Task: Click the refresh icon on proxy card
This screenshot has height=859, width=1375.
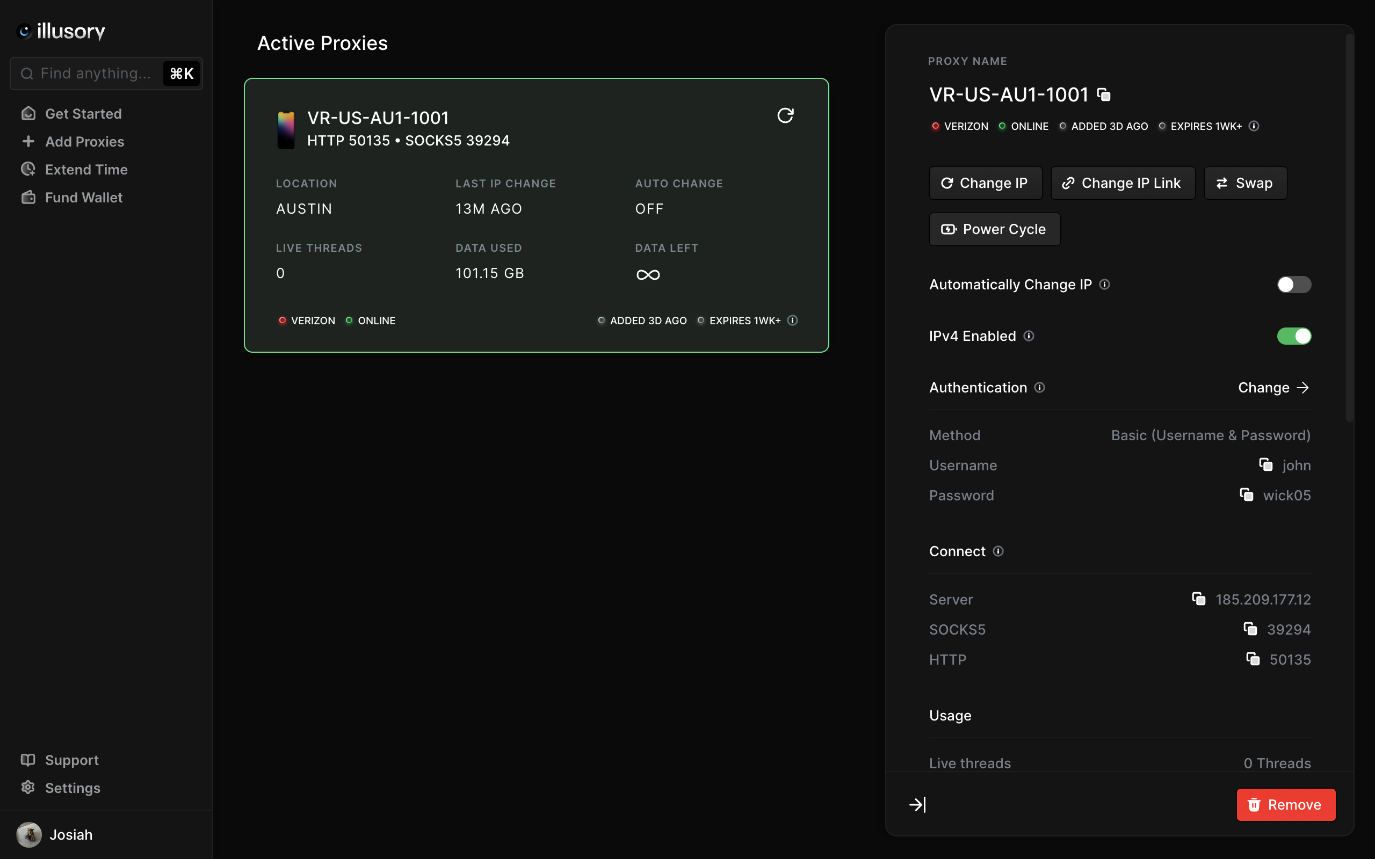Action: (786, 116)
